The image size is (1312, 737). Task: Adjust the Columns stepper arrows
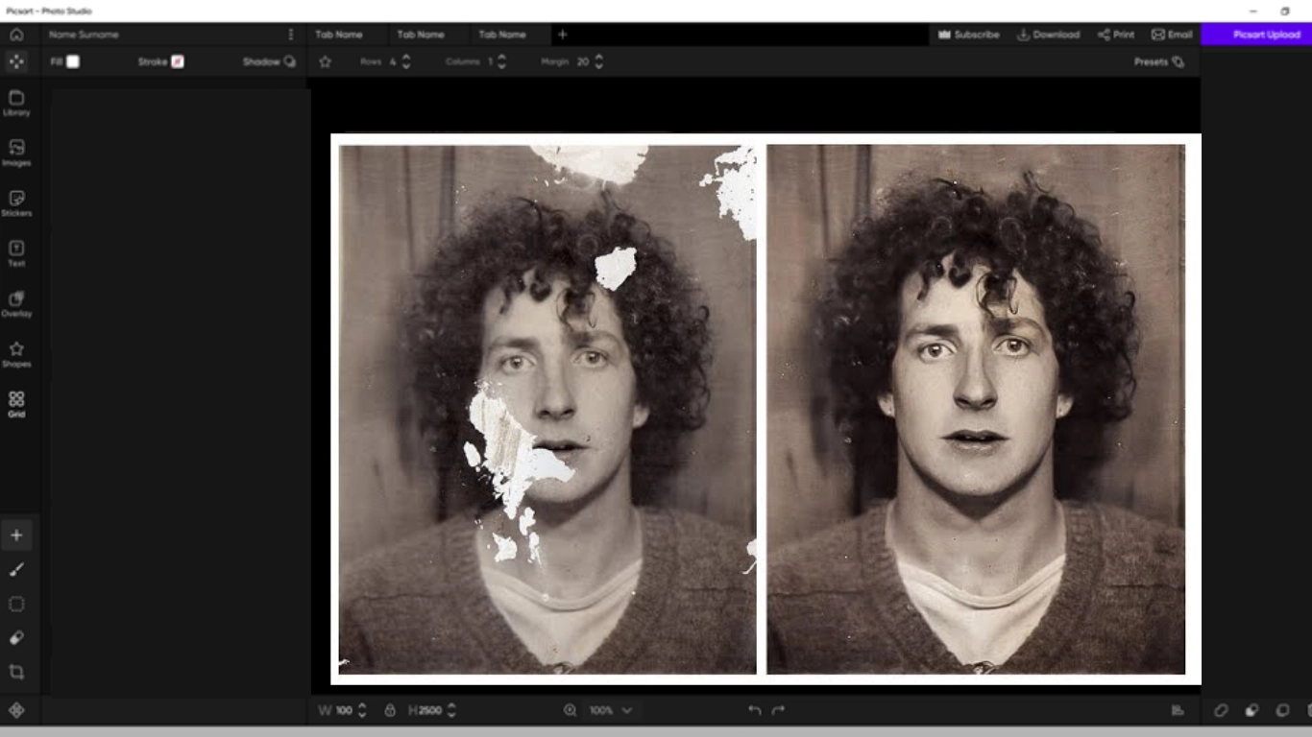pyautogui.click(x=501, y=61)
